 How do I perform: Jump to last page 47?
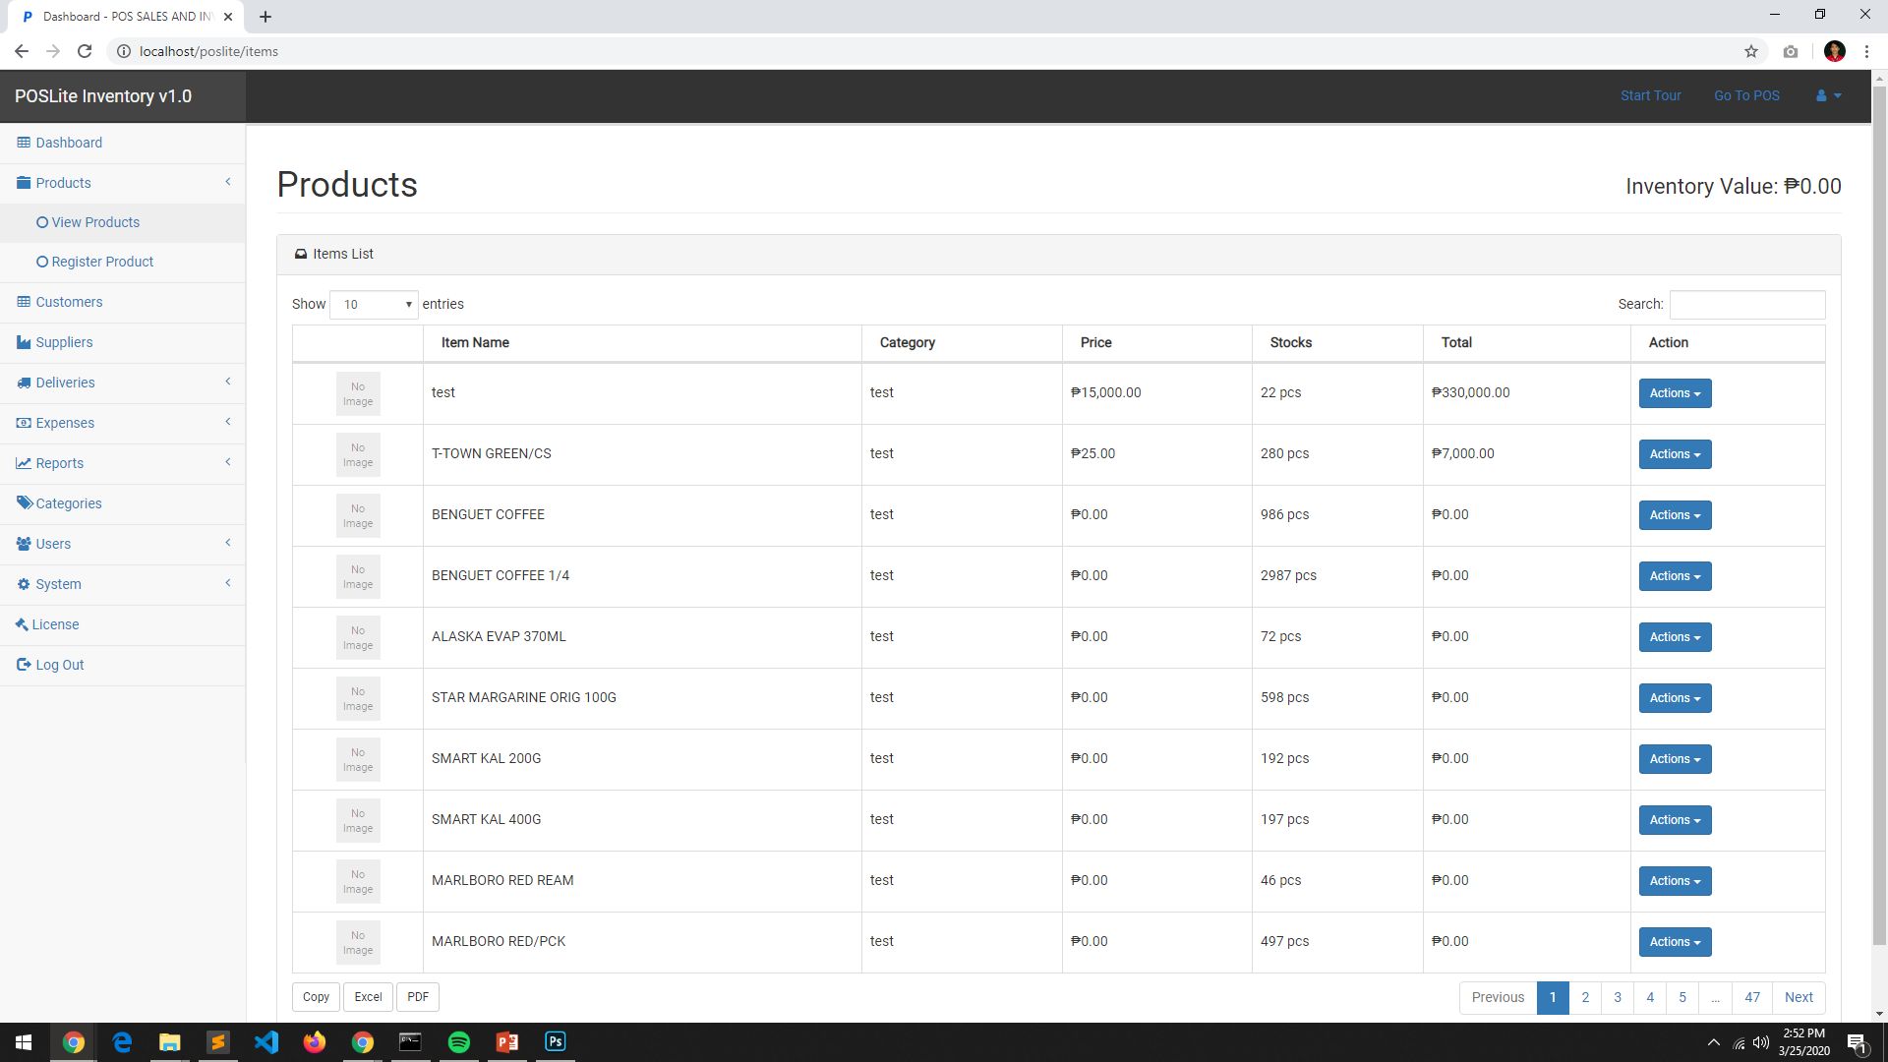(x=1752, y=997)
